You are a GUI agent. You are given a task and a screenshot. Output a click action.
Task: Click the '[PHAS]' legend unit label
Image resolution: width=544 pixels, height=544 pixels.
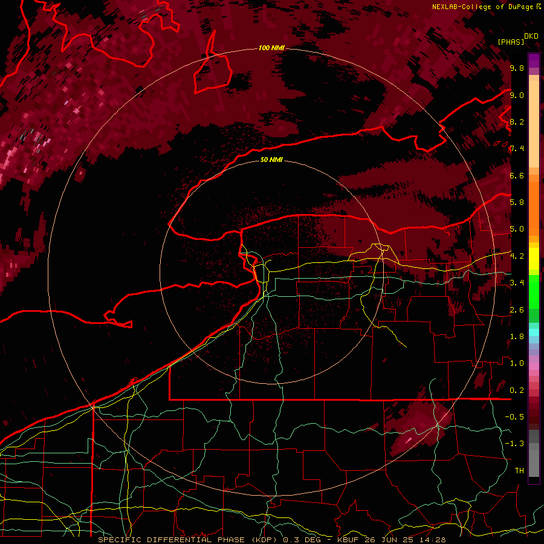511,42
